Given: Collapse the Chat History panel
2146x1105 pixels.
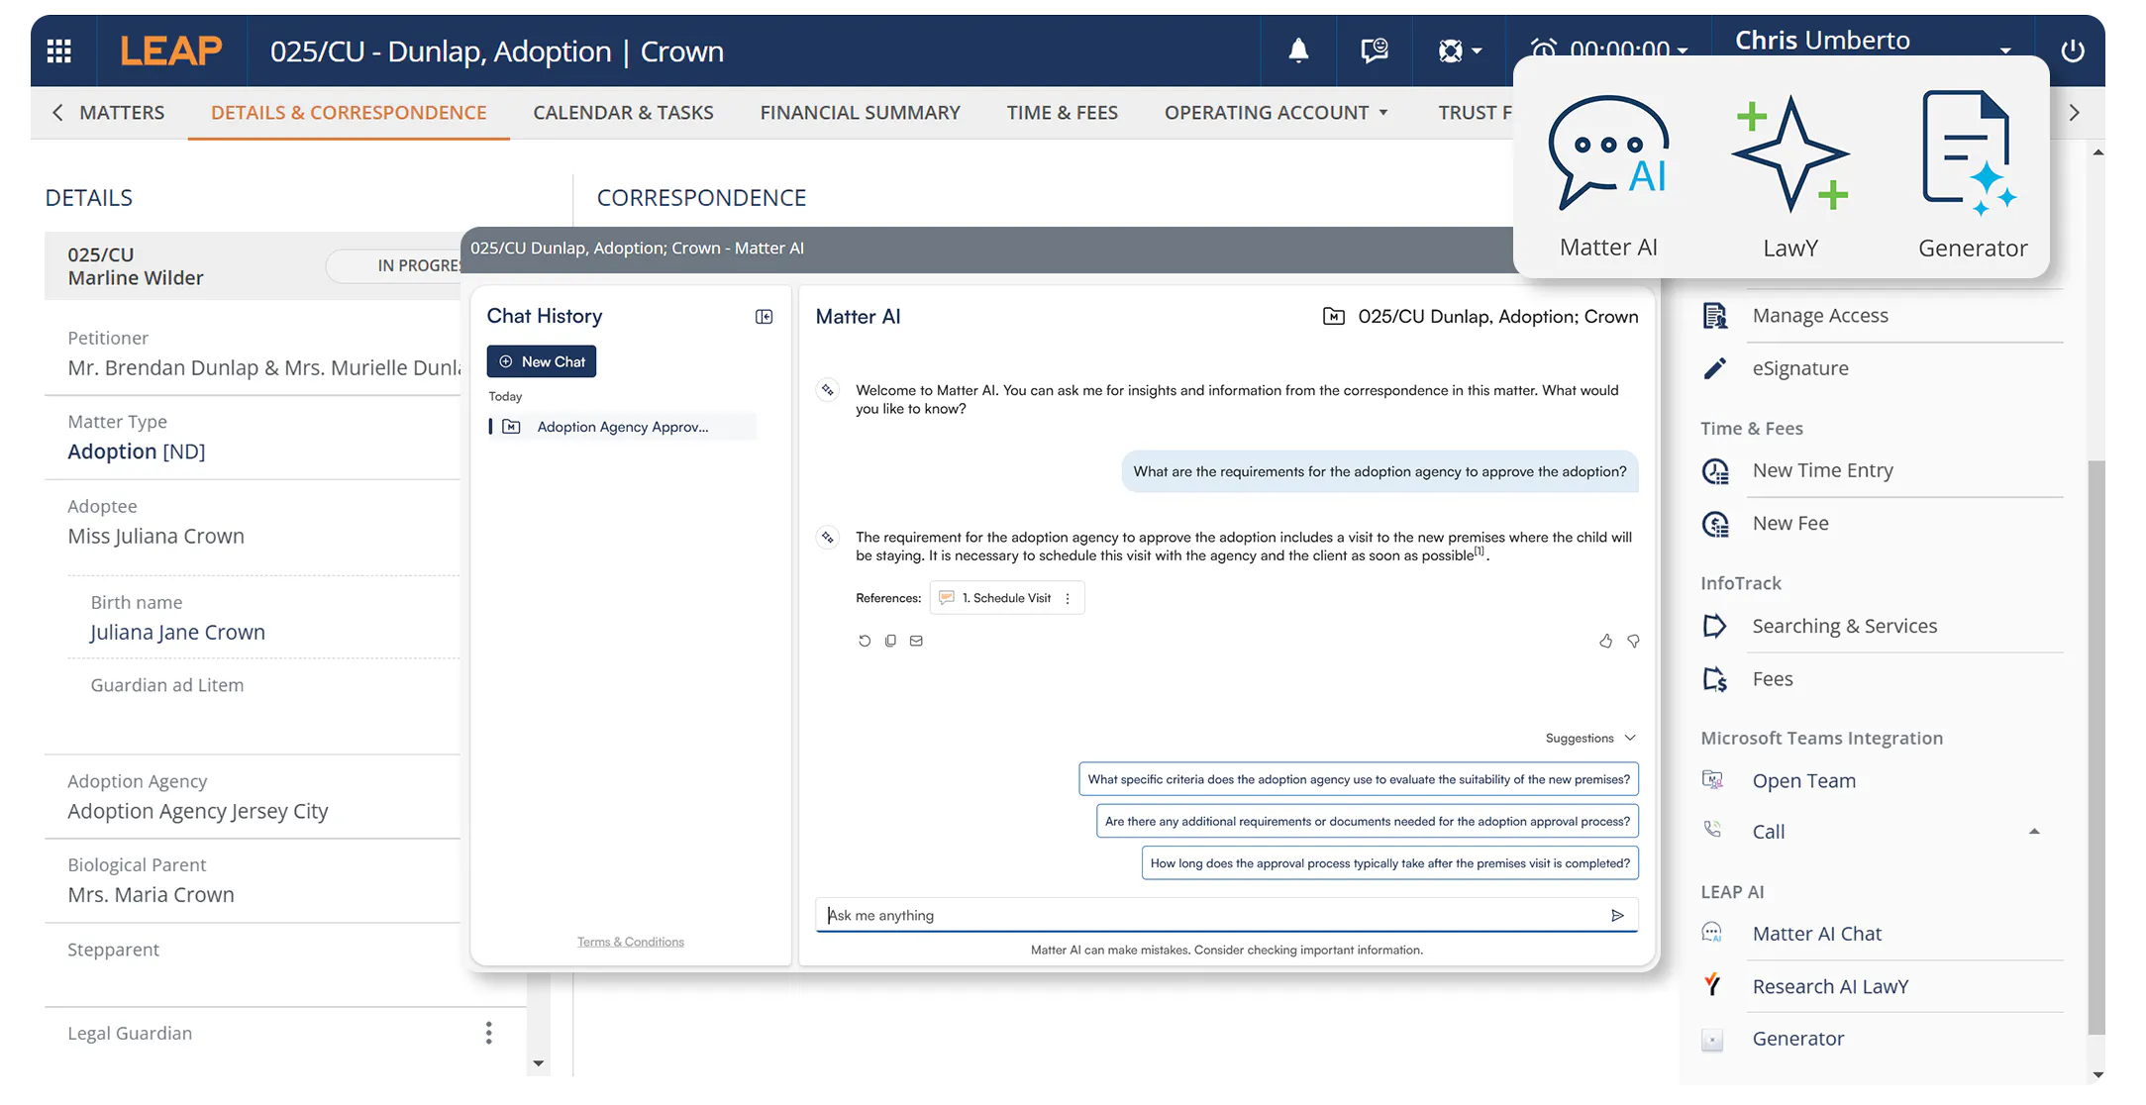Looking at the screenshot, I should (764, 317).
